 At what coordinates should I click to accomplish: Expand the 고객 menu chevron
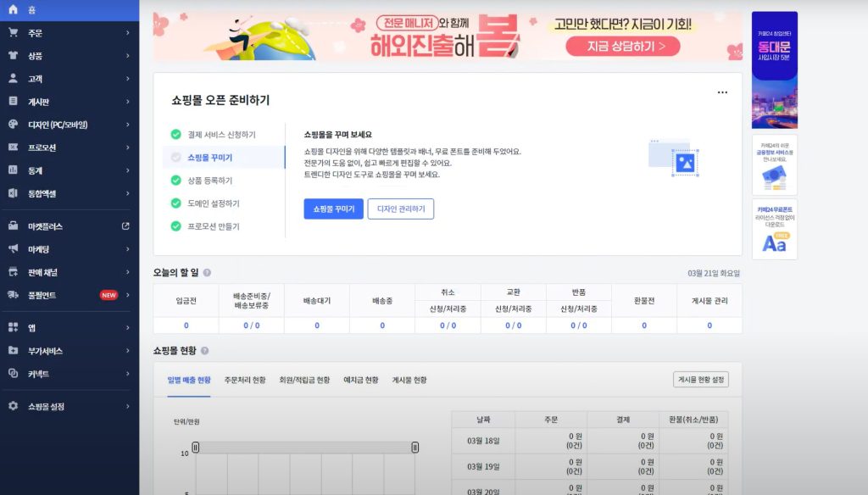pos(128,79)
